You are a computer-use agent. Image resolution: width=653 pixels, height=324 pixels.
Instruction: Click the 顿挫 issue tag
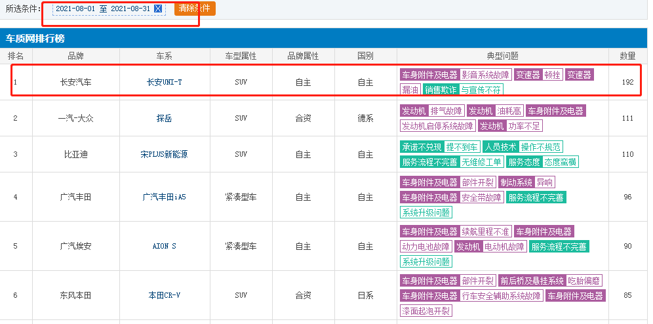coord(552,75)
